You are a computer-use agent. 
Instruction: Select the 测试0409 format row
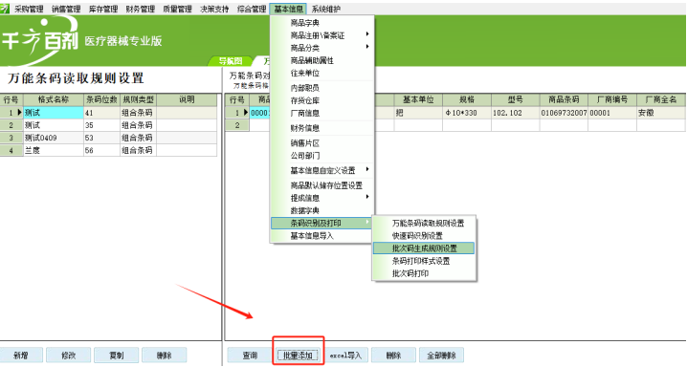pyautogui.click(x=108, y=138)
